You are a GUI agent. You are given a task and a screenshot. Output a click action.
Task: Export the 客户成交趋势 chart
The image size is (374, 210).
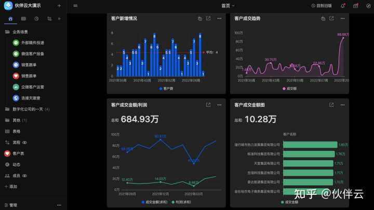[323, 18]
